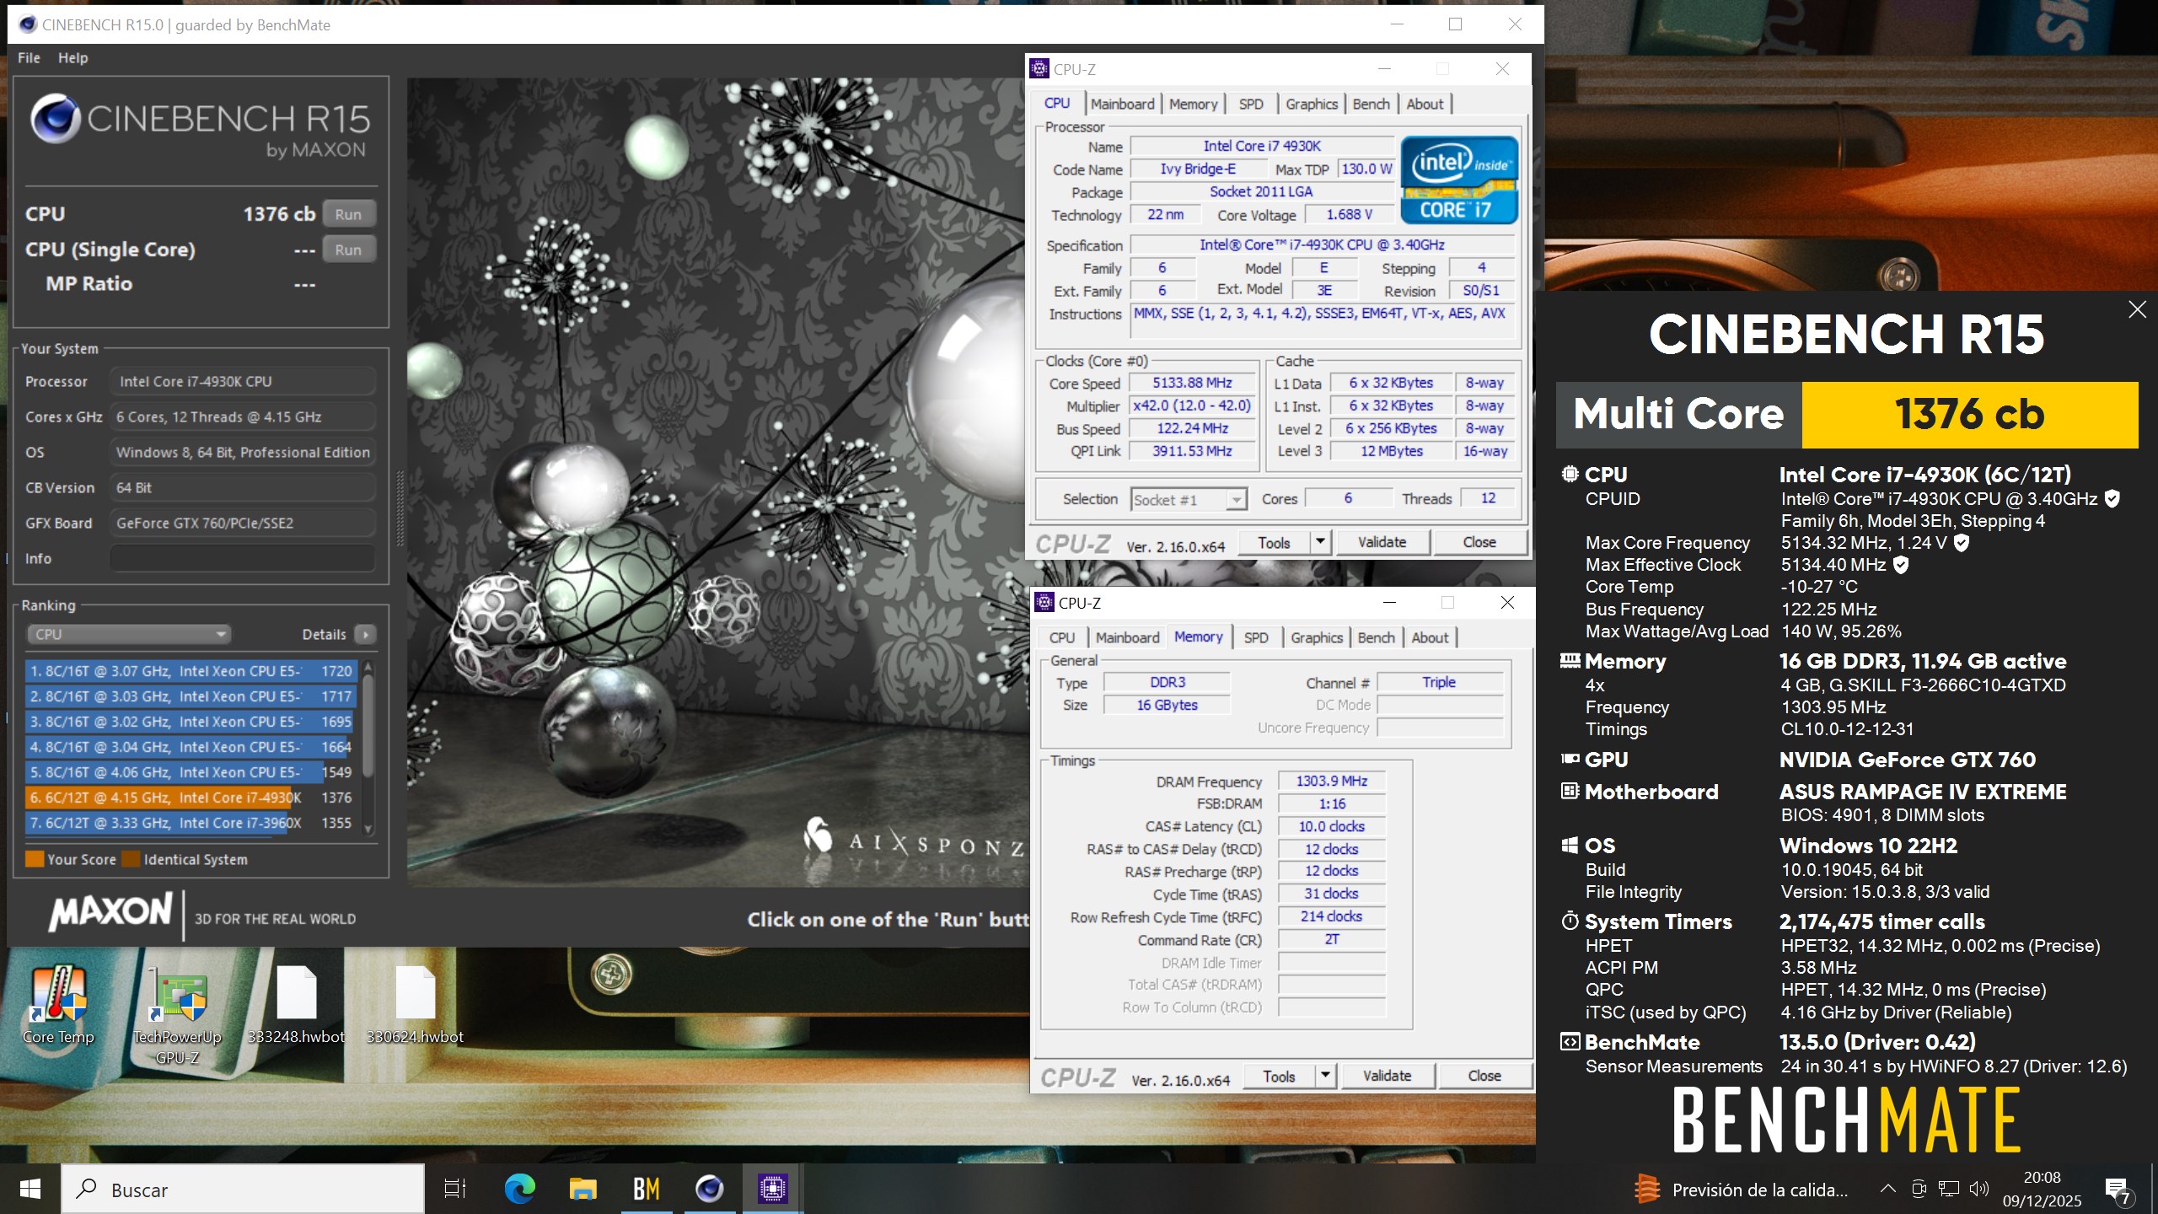
Task: Open Microsoft Edge from the taskbar
Action: point(519,1189)
